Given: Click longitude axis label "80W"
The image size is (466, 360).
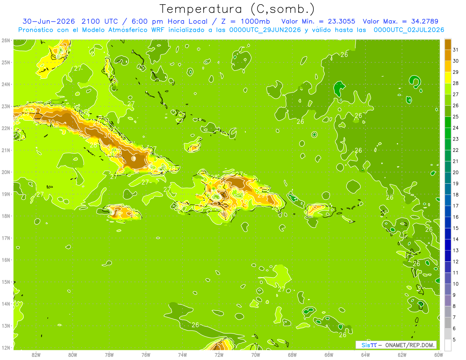Looking at the screenshot, I should 72,355.
